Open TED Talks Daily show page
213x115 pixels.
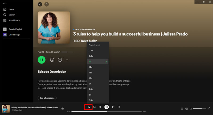point(85,41)
